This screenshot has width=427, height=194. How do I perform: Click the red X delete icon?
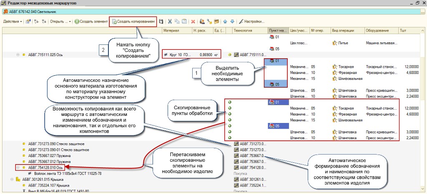[x=193, y=21]
